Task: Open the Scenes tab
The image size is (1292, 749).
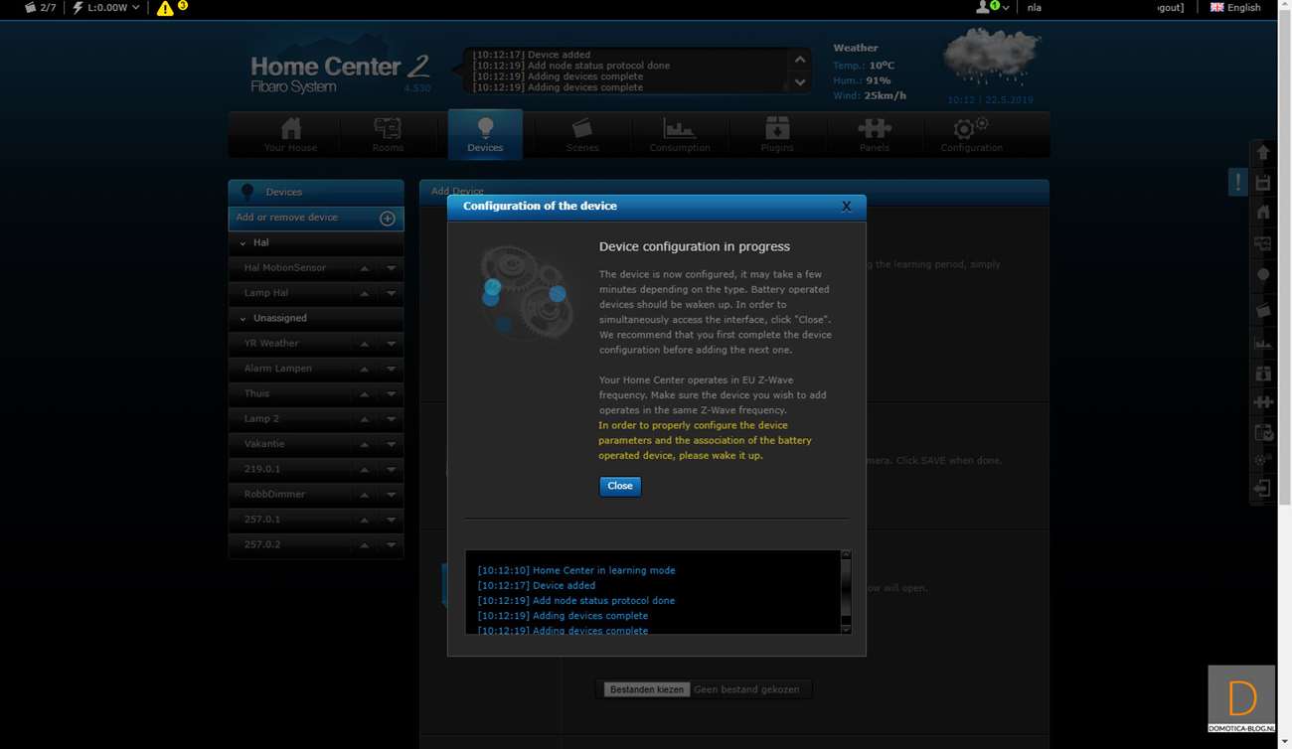Action: [x=582, y=134]
